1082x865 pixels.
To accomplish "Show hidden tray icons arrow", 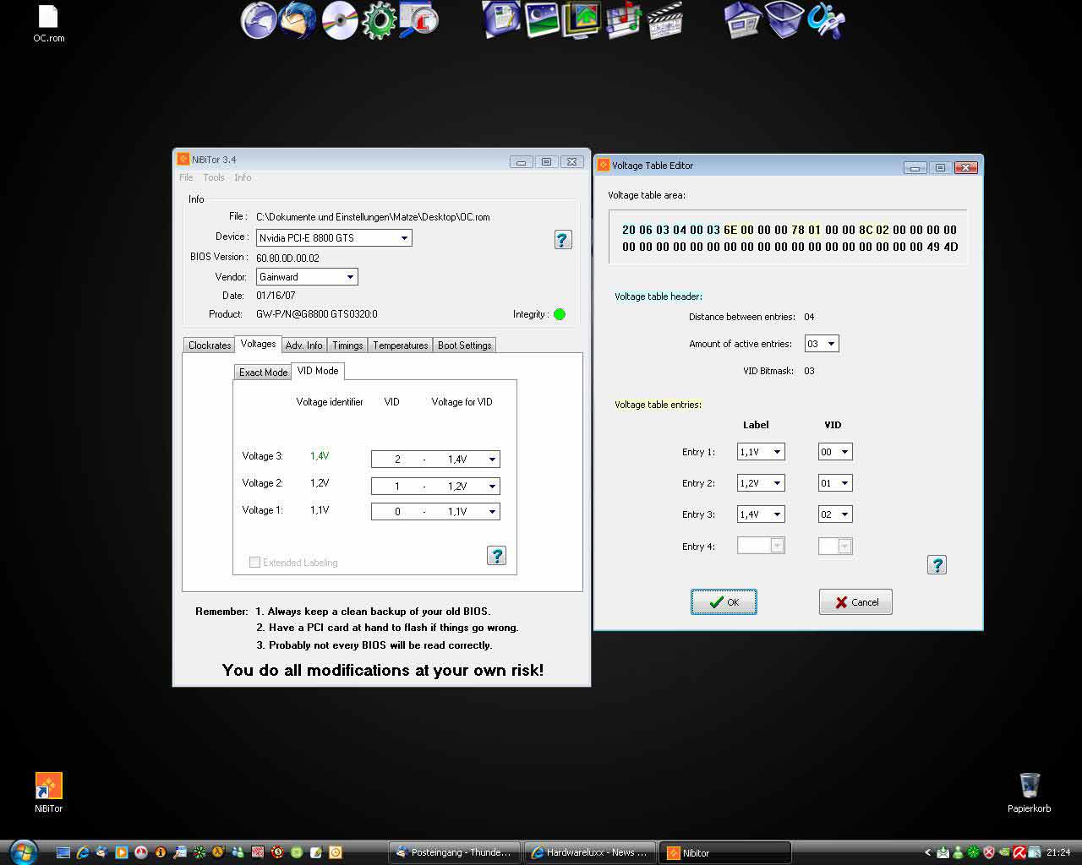I will point(927,852).
